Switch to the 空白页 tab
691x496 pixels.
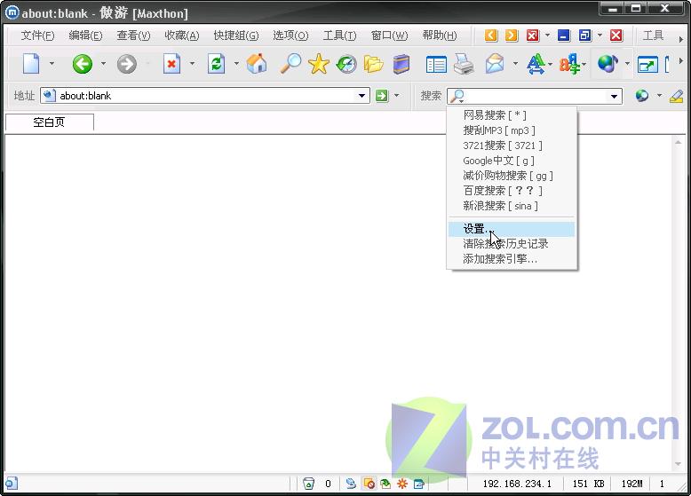click(x=50, y=122)
